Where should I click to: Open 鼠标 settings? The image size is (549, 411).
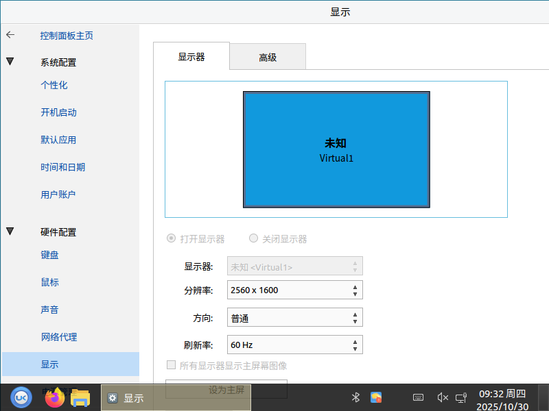point(49,282)
